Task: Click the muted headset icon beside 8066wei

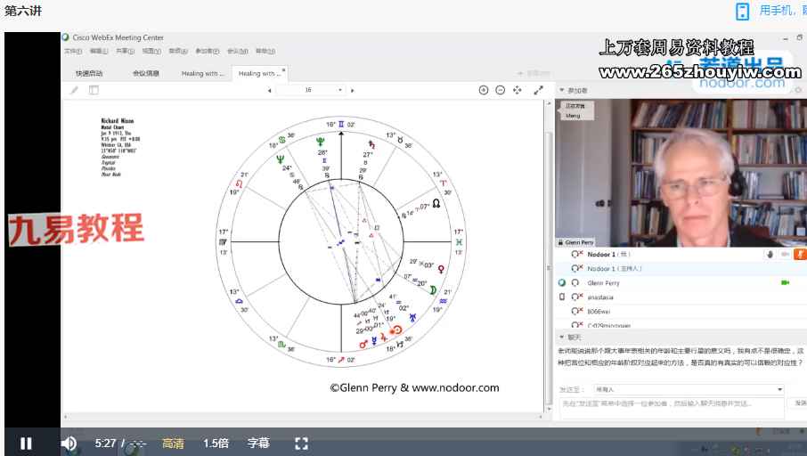Action: [577, 312]
